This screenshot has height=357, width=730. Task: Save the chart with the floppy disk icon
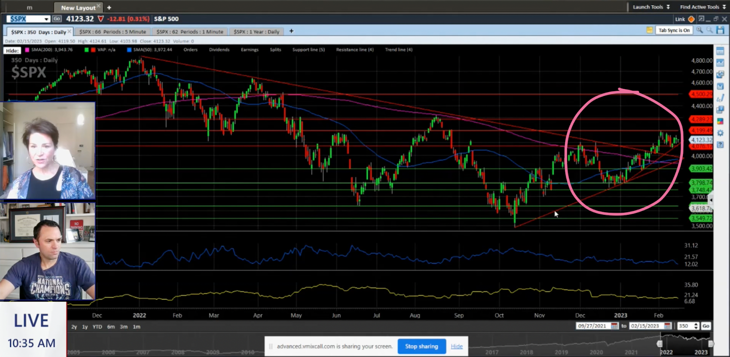[720, 30]
